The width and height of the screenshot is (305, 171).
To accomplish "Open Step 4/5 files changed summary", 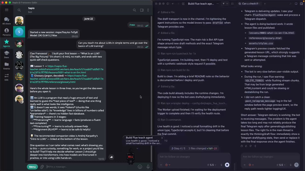I will pyautogui.click(x=194, y=148).
